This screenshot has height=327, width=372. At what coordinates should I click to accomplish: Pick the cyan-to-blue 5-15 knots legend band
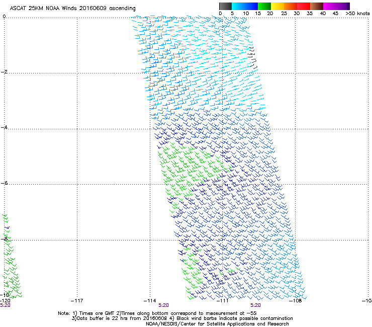pos(245,6)
